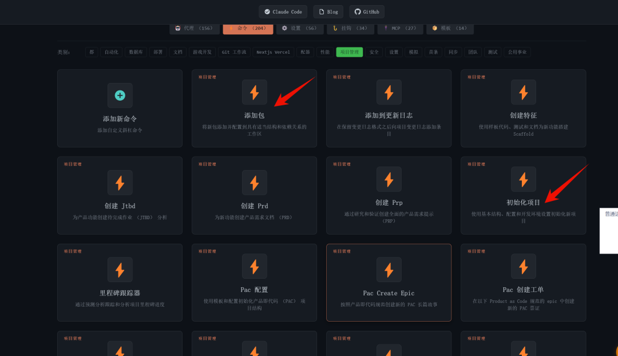Click the GitHub octocat icon
Viewport: 618px width, 356px height.
coord(358,12)
